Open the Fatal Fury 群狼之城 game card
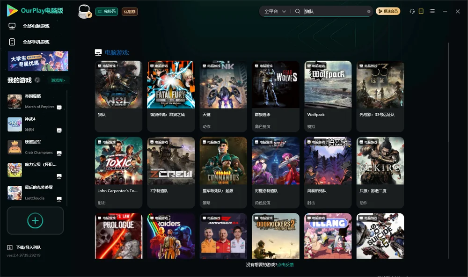This screenshot has height=277, width=468. point(171,96)
